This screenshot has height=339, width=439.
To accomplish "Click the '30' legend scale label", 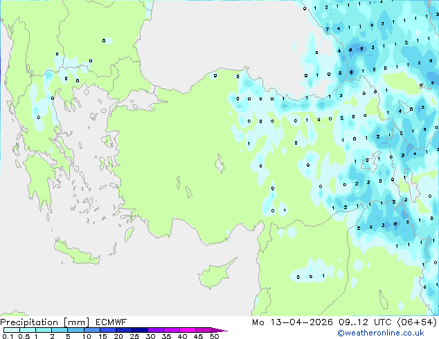I will [150, 336].
